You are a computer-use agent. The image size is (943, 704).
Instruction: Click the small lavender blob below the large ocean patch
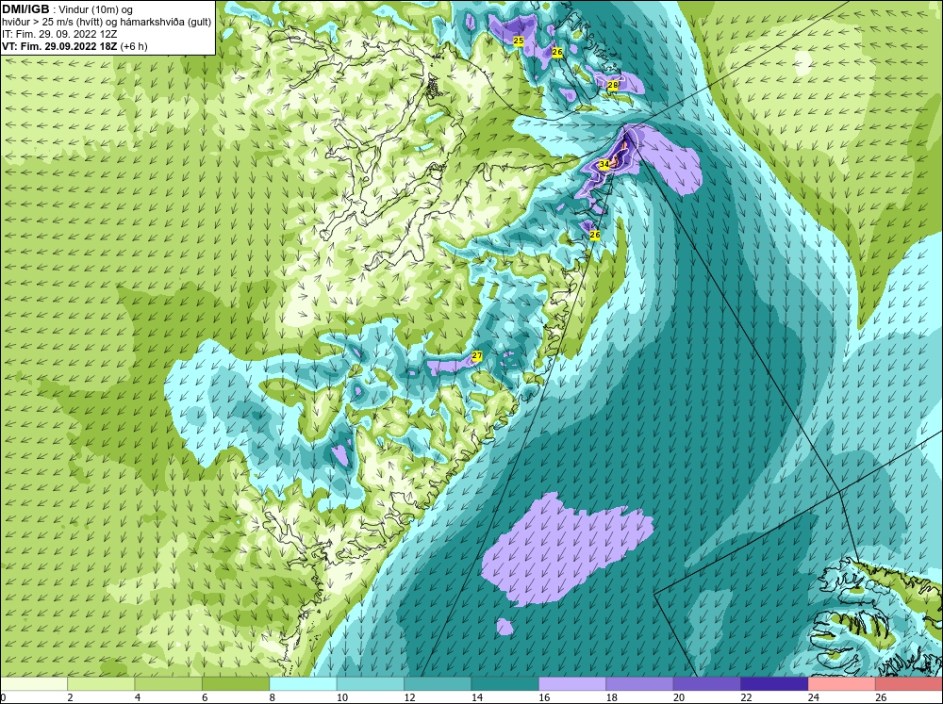(x=505, y=627)
